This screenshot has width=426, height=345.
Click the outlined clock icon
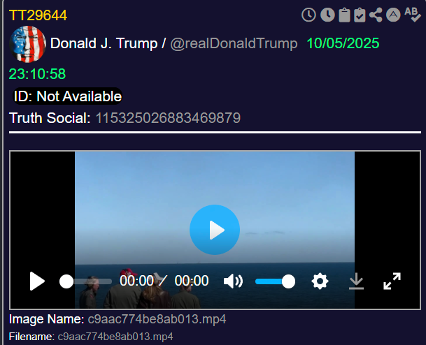(x=308, y=15)
